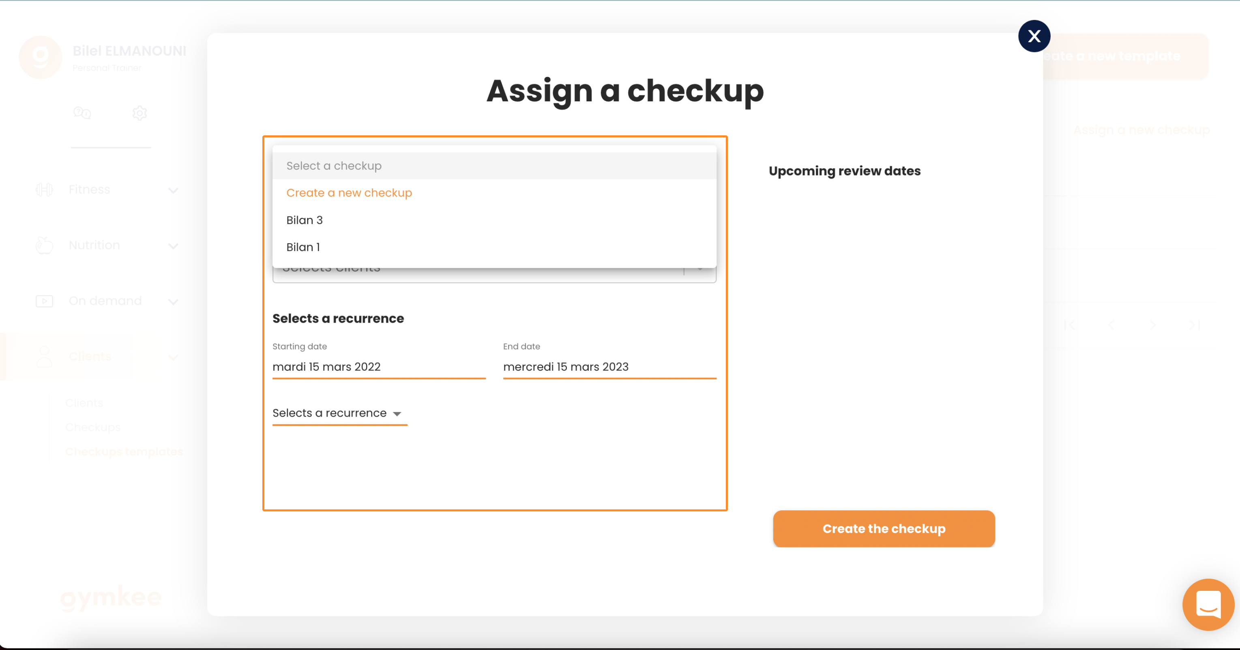Click the On demand video icon
Image resolution: width=1240 pixels, height=650 pixels.
tap(44, 301)
